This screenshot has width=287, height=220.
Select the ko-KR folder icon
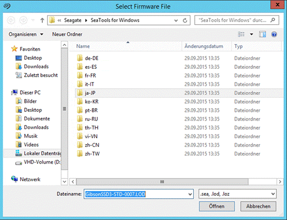tap(80, 102)
